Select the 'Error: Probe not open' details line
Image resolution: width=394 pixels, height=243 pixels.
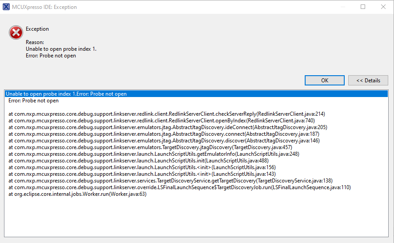coord(33,101)
